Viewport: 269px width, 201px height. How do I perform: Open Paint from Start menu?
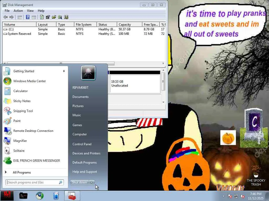35,121
